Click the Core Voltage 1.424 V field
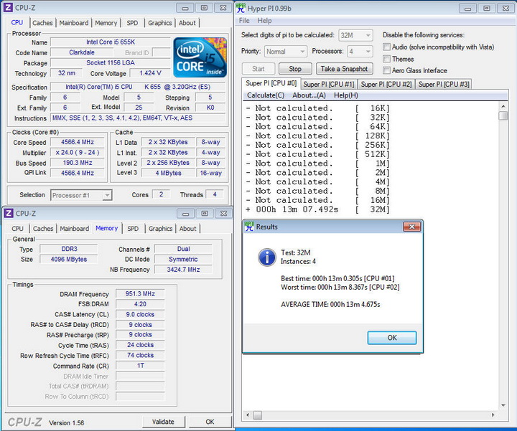Viewport: 517px width, 431px height. [150, 73]
